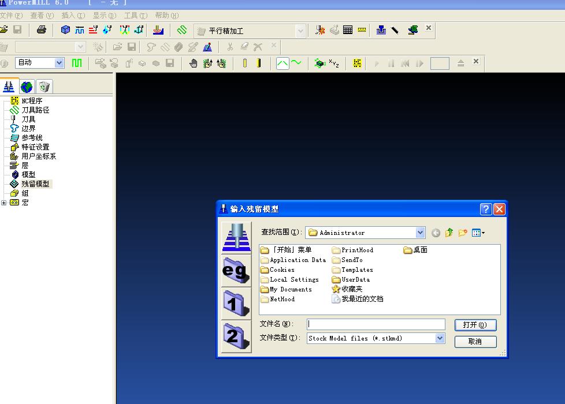This screenshot has width=565, height=404.
Task: Click the print icon in the top toolbar
Action: pos(42,29)
